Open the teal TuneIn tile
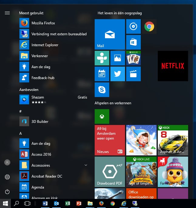196x208 pixels. 102,58
